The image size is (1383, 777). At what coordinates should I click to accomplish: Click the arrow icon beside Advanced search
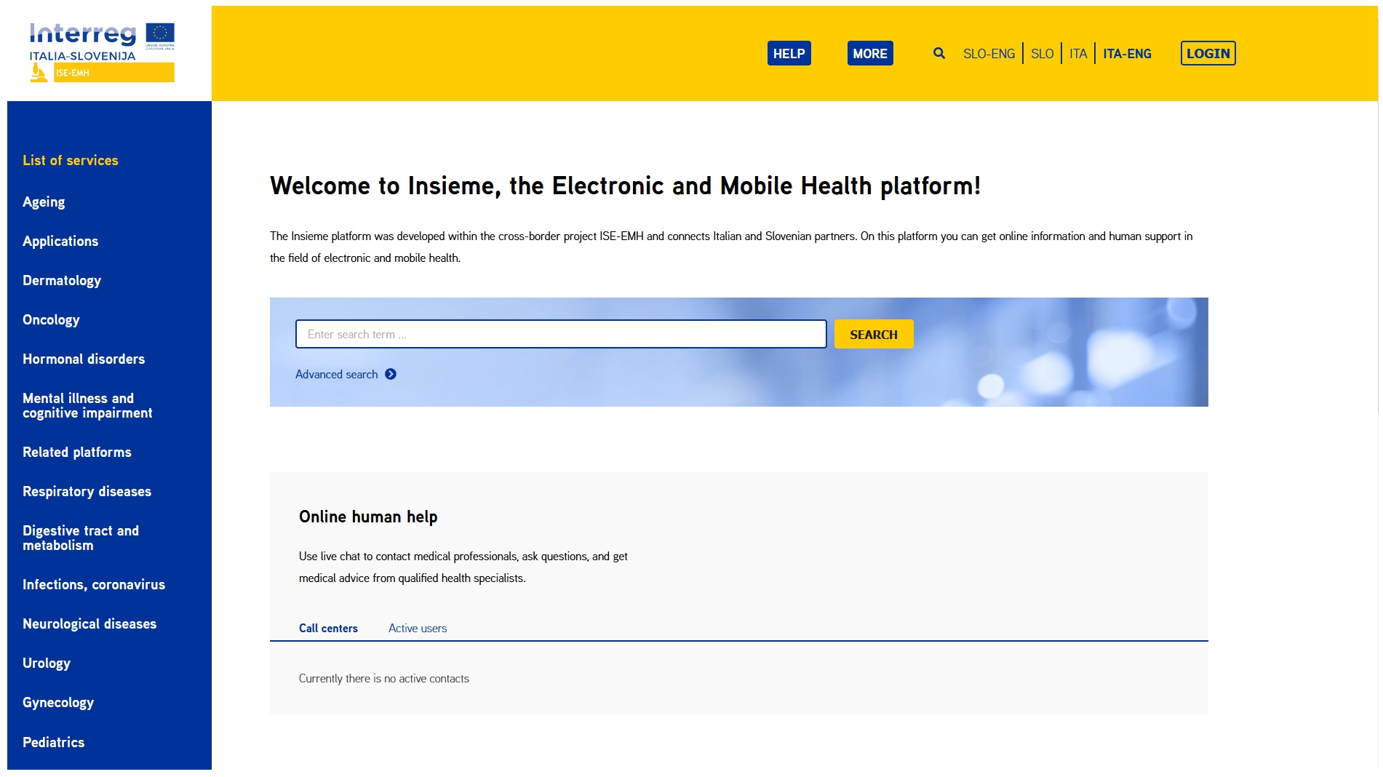pos(391,374)
